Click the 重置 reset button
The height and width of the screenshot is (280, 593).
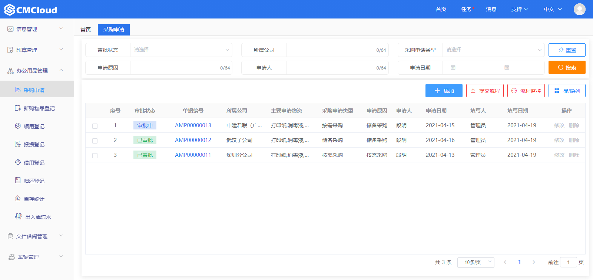pyautogui.click(x=567, y=50)
